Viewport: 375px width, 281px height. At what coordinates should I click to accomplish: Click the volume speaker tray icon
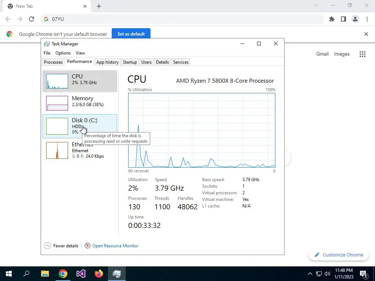tap(327, 274)
